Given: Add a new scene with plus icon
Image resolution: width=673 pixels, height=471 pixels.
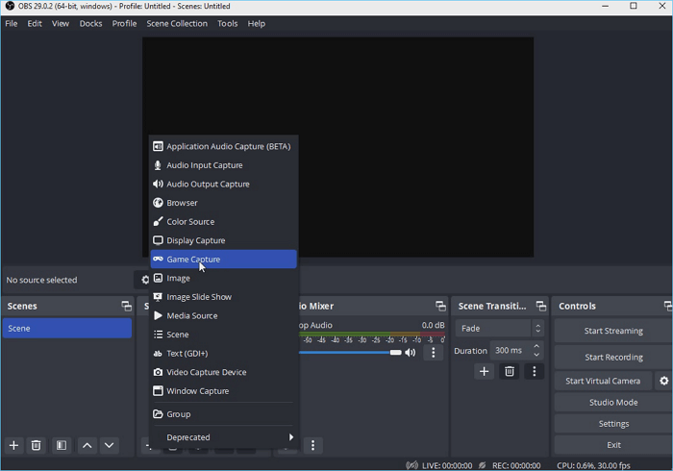Looking at the screenshot, I should (13, 445).
